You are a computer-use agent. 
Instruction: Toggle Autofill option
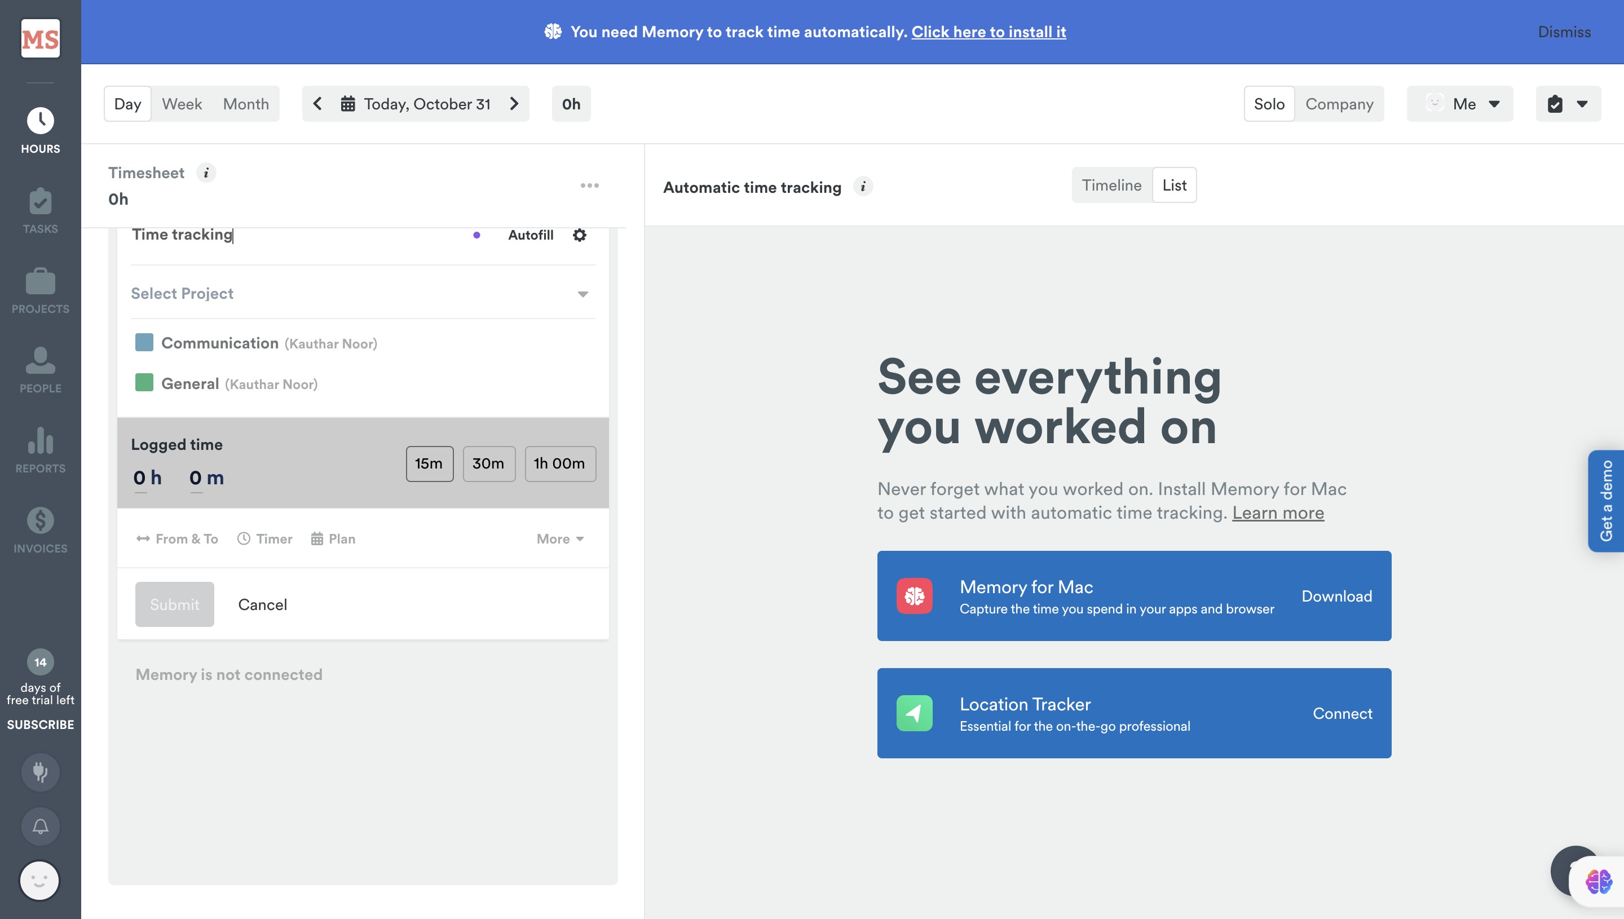(x=530, y=235)
